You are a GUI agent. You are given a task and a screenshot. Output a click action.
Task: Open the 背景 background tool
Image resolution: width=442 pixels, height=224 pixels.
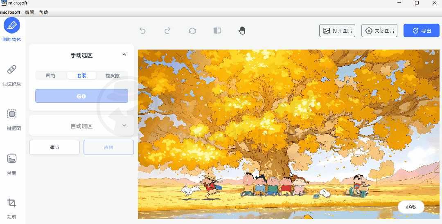coord(12,159)
